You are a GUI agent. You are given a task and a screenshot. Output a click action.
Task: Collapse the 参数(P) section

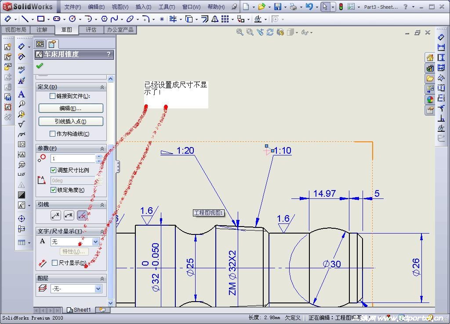[x=102, y=148]
